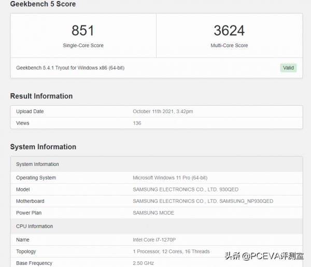The height and width of the screenshot is (267, 311).
Task: Click the Intel Core i7-1270P name
Action: pyautogui.click(x=155, y=240)
